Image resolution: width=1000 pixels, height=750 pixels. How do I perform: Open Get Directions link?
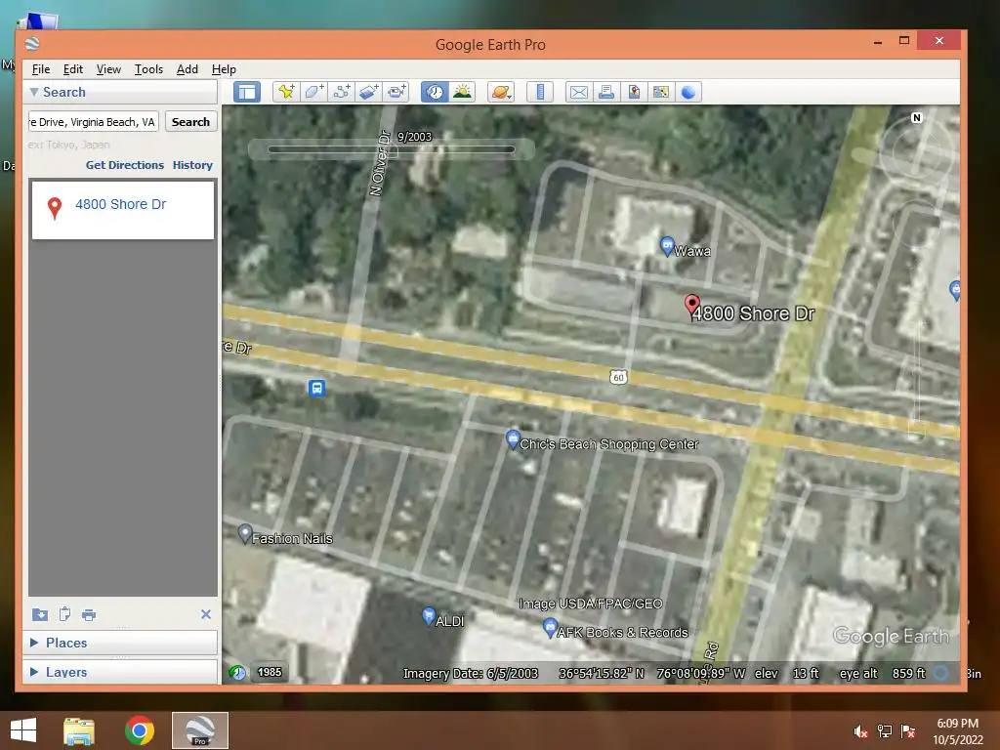click(125, 164)
